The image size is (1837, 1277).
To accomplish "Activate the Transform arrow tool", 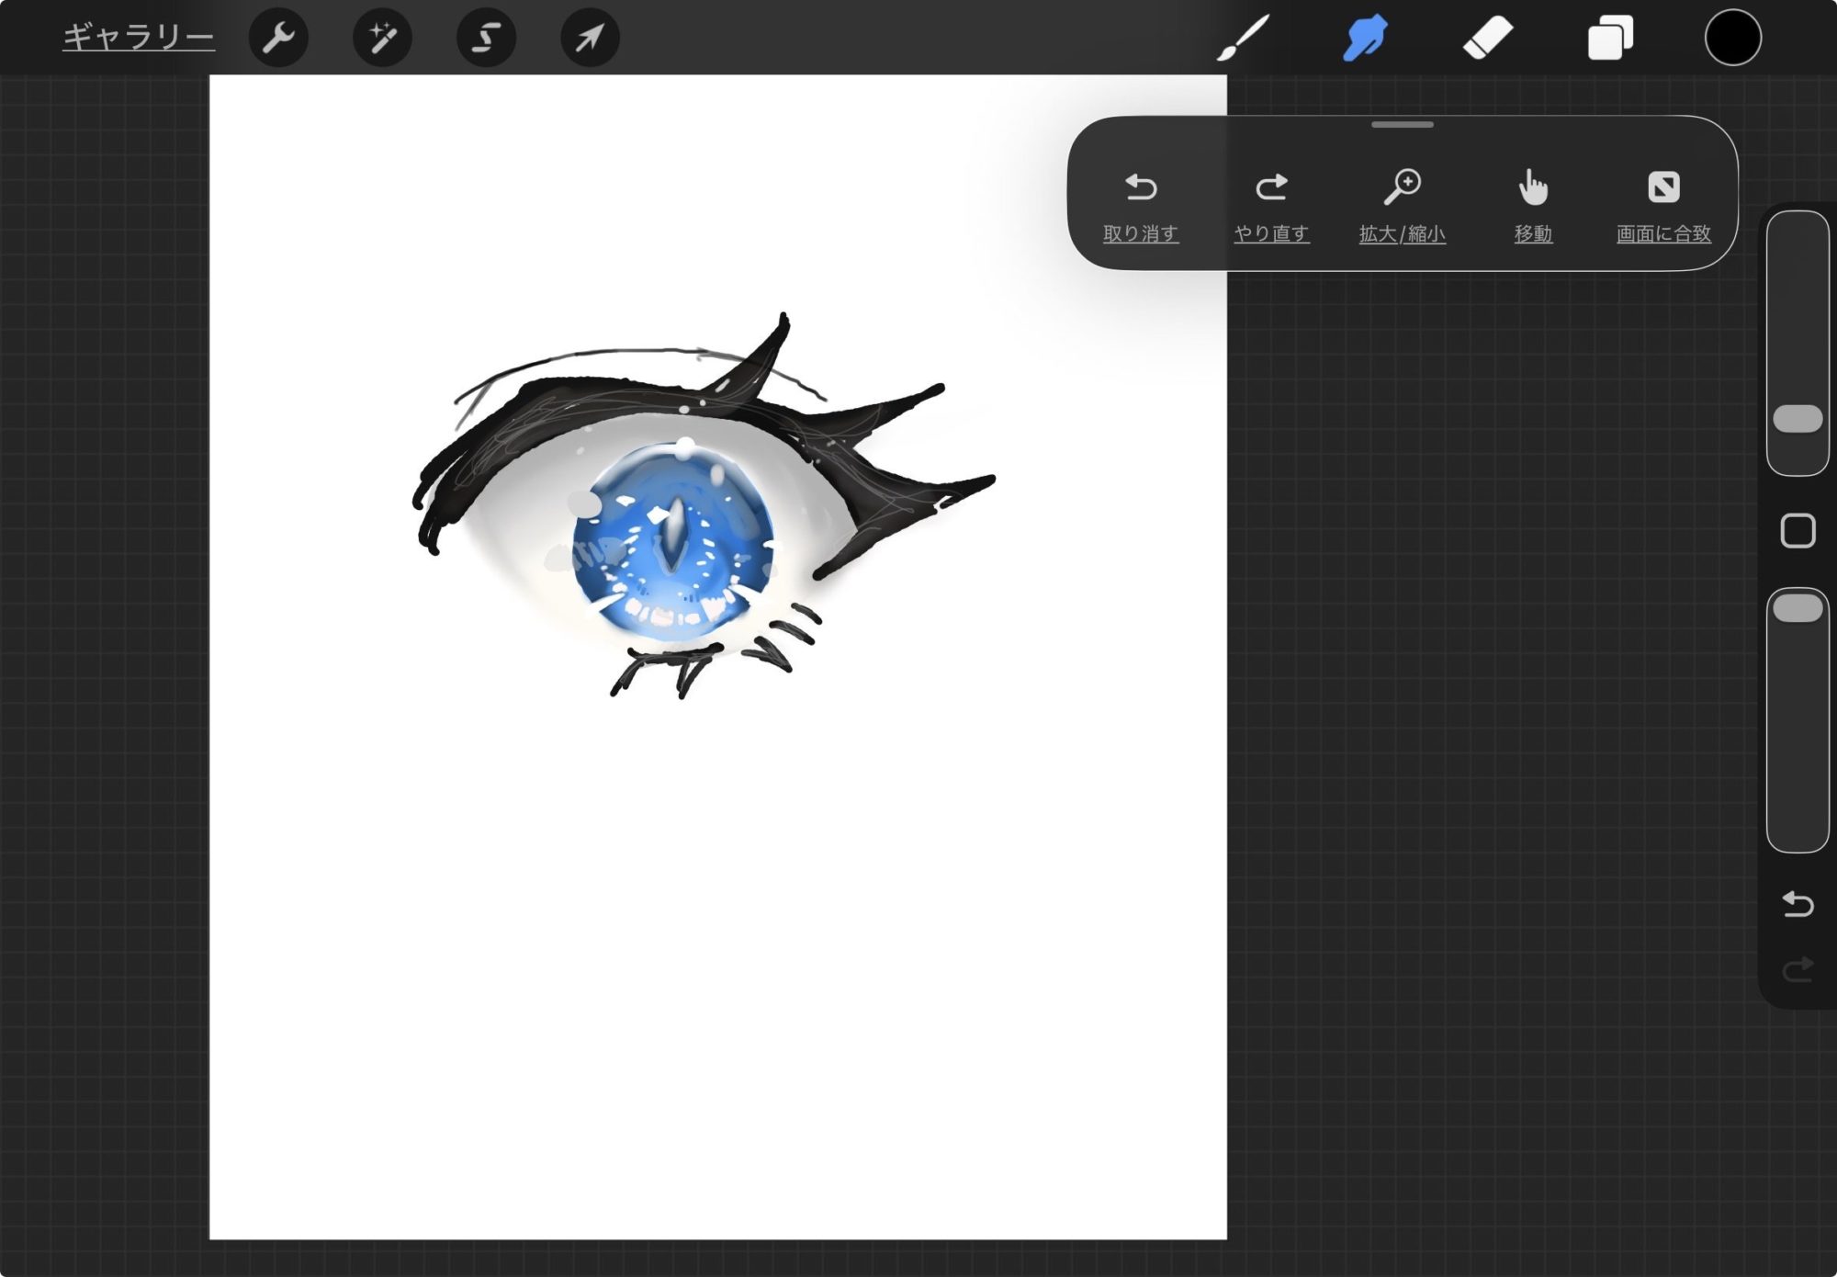I will click(x=590, y=38).
